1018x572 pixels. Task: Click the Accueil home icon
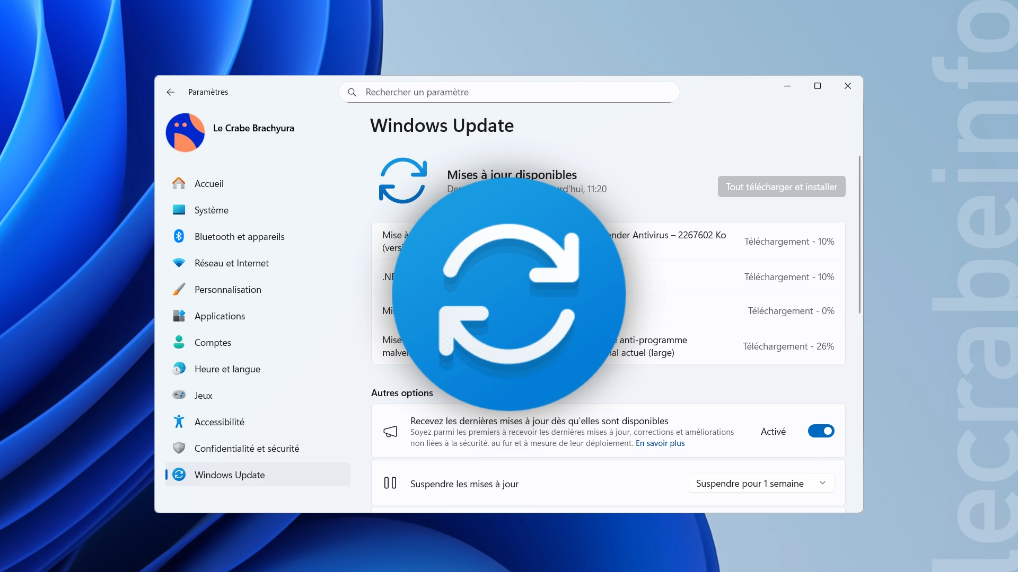point(179,183)
